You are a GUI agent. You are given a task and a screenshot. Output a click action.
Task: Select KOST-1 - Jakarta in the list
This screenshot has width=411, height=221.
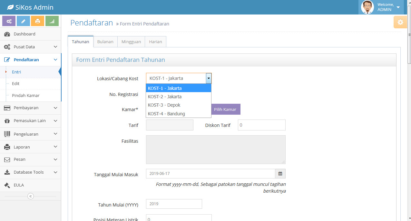tap(179, 88)
